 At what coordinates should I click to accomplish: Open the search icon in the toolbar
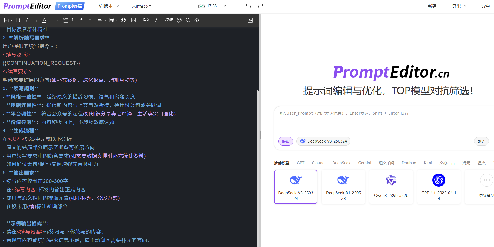click(x=188, y=20)
